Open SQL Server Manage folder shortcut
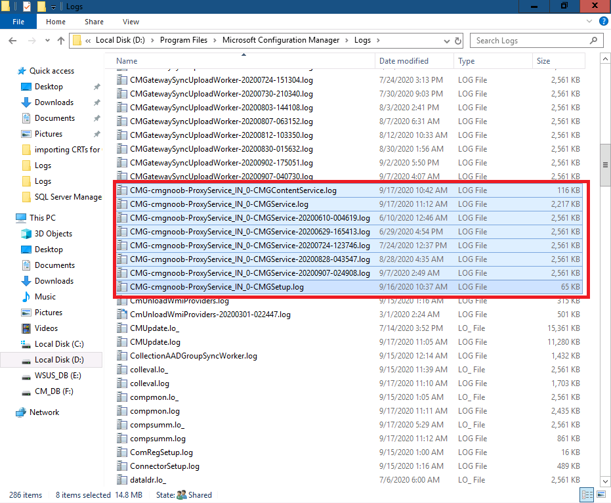This screenshot has height=503, width=611. 62,197
